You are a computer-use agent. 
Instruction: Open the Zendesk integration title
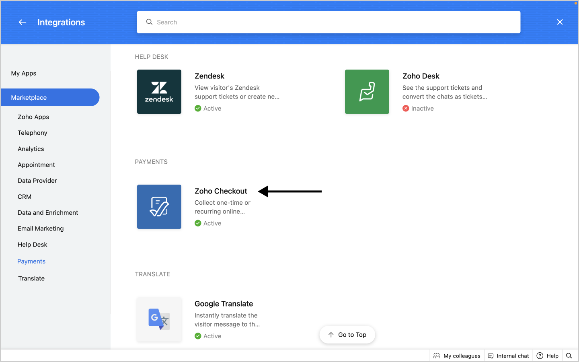[209, 76]
